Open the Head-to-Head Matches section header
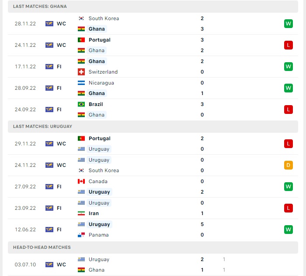Image resolution: width=306 pixels, height=276 pixels. tap(153, 248)
